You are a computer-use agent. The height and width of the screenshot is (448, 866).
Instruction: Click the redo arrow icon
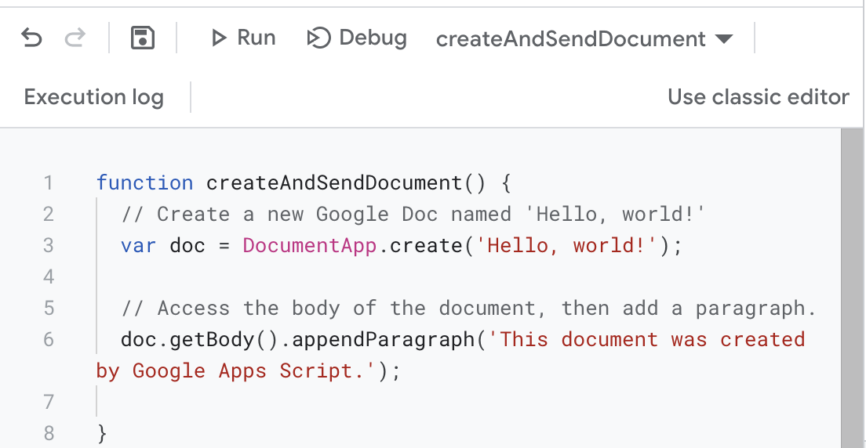(x=75, y=38)
